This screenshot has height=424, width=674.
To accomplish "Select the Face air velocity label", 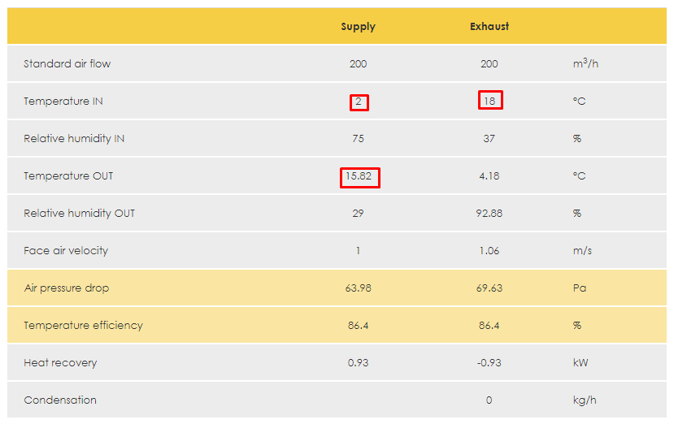I will (66, 251).
